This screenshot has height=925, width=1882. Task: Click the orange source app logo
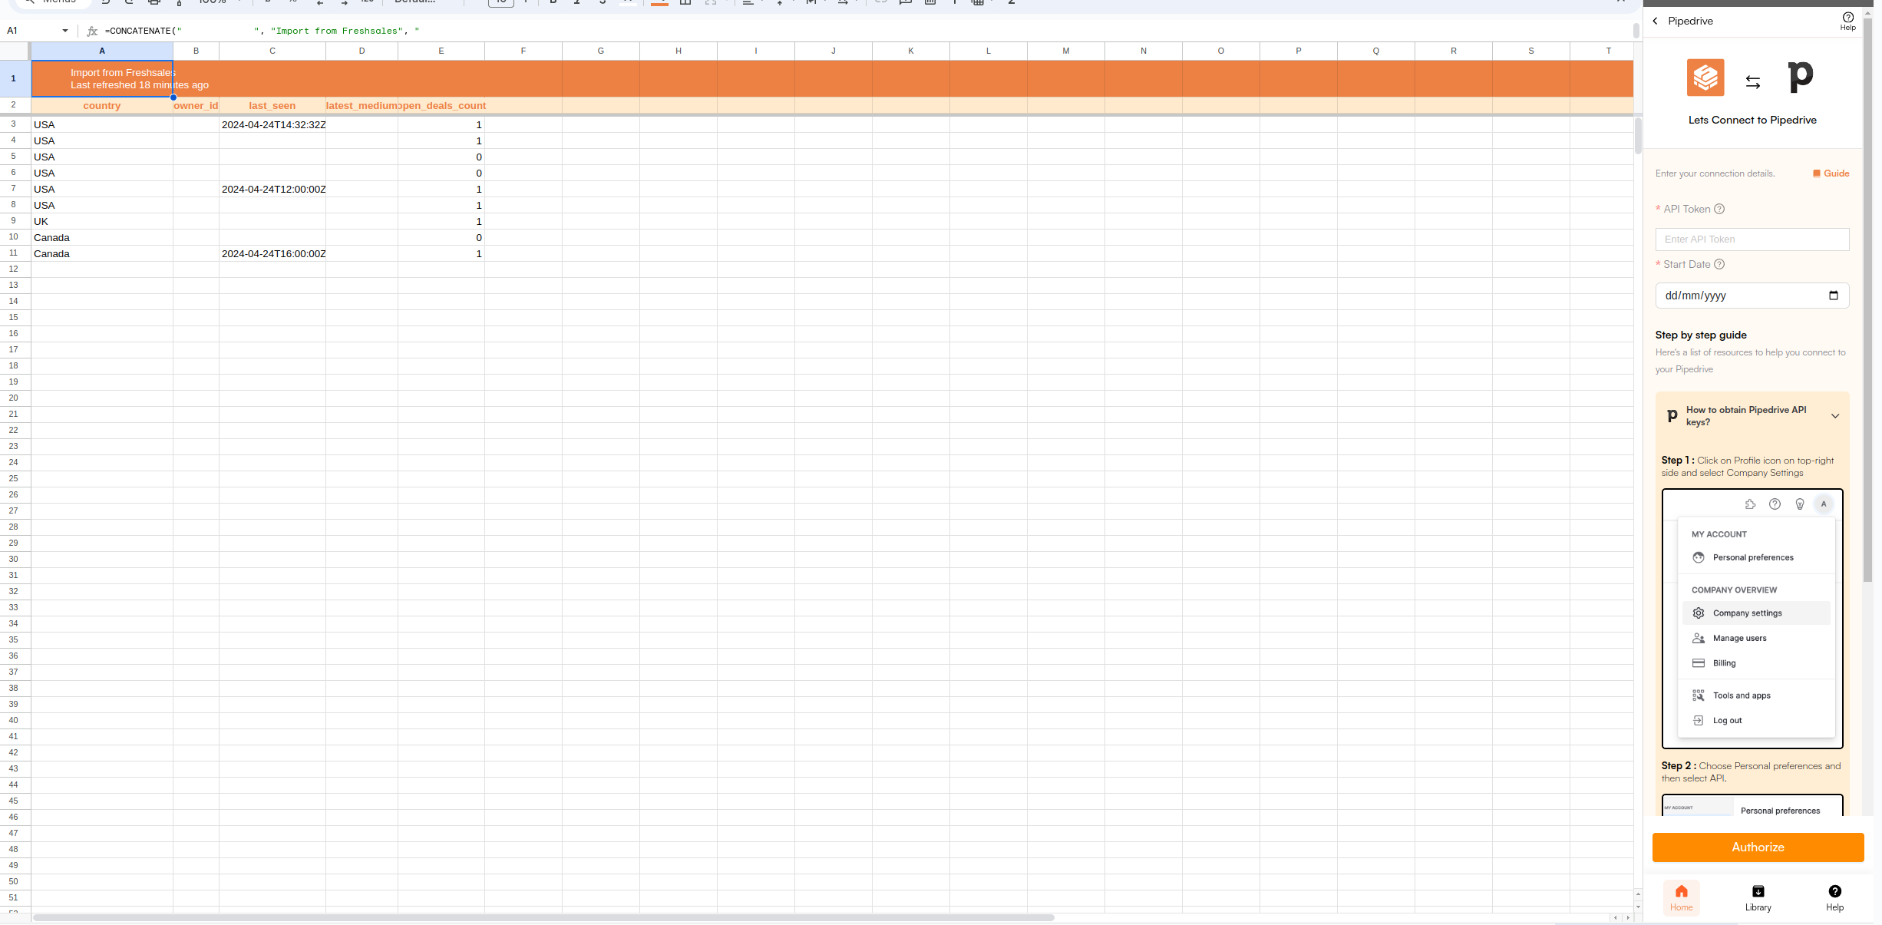pyautogui.click(x=1705, y=78)
